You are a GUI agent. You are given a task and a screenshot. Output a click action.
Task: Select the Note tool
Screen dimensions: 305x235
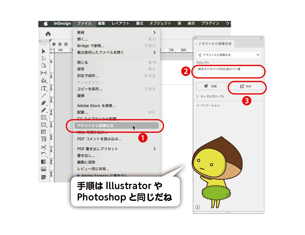pyautogui.click(x=44, y=177)
